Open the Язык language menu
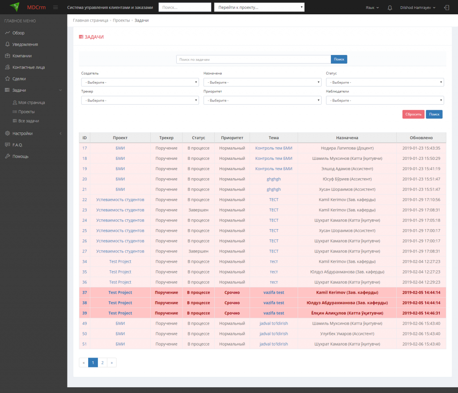 [x=372, y=8]
